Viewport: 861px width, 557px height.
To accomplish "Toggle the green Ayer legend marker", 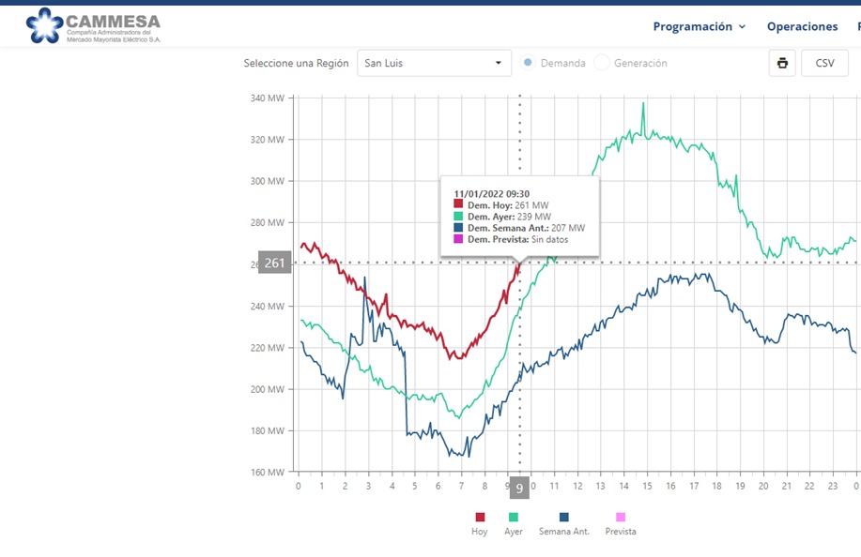I will coord(514,517).
